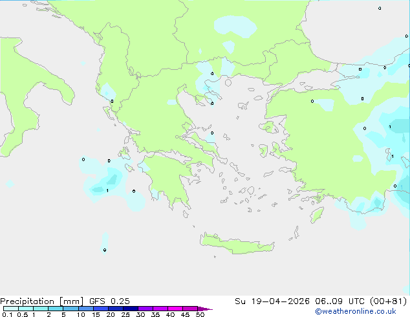
Task: Click the '(00+81)' forecast offset text
Action: 389,301
